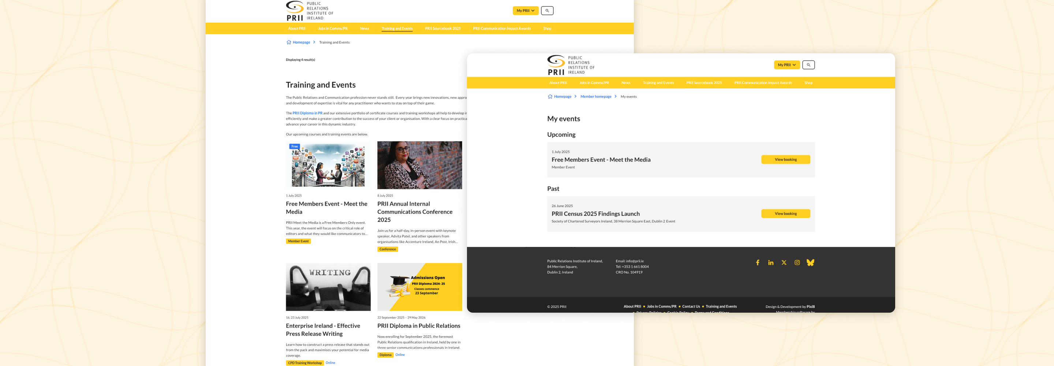Screen dimensions: 1054x366
Task: Click the Facebook icon in the footer
Action: (757, 263)
